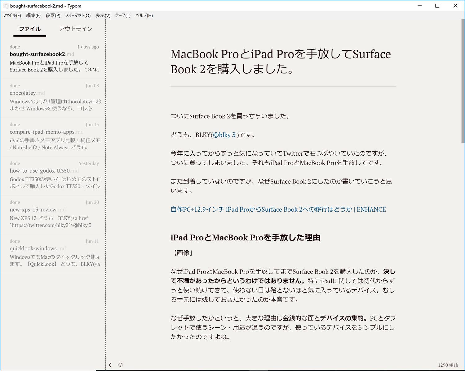Click the Yesterday date on godox file
The image size is (465, 371).
(x=89, y=163)
